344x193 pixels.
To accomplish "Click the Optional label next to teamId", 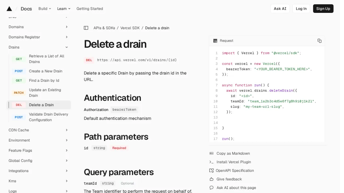I will click(x=127, y=184).
